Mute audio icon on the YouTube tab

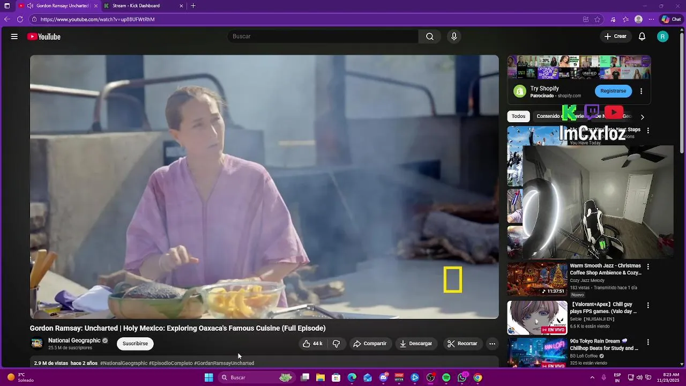[x=30, y=6]
